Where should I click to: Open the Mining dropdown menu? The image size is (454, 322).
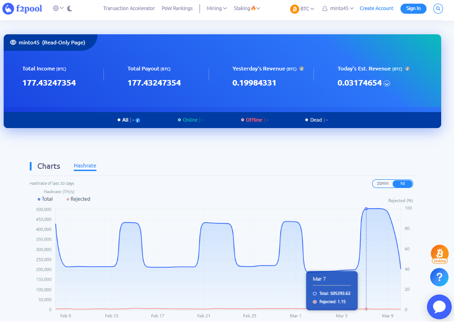pyautogui.click(x=216, y=8)
